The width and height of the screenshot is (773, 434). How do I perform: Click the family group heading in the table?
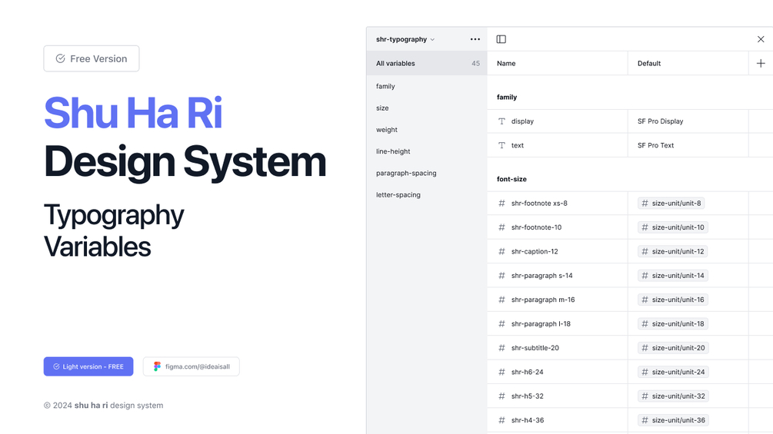tap(507, 97)
